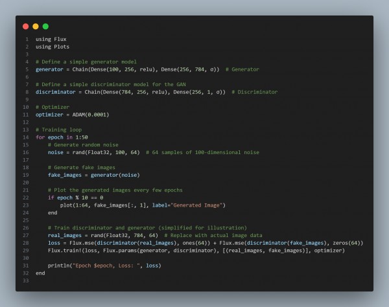Click the 'Plot the generated images' comment
389x307 pixels.
115,190
